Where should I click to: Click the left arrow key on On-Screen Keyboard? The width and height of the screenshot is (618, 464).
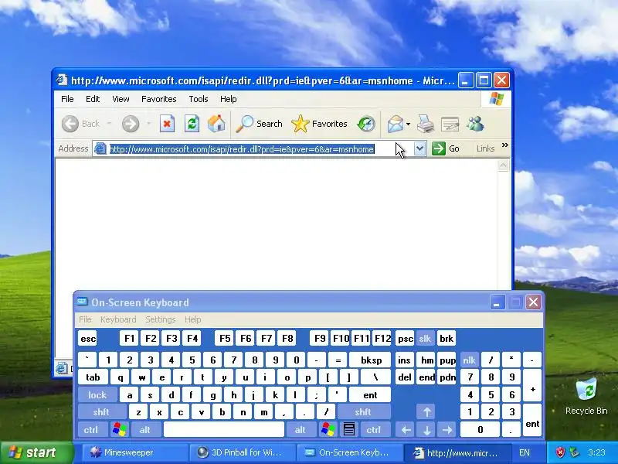pos(406,430)
